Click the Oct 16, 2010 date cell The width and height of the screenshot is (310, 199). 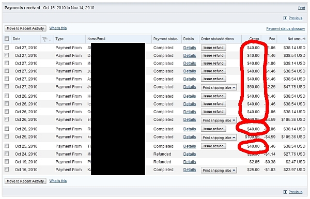point(26,170)
